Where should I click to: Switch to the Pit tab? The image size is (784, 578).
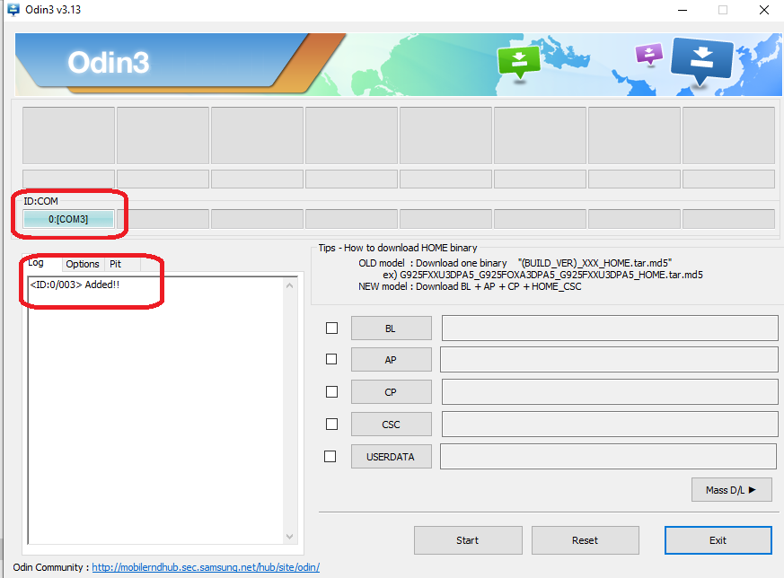[x=116, y=264]
